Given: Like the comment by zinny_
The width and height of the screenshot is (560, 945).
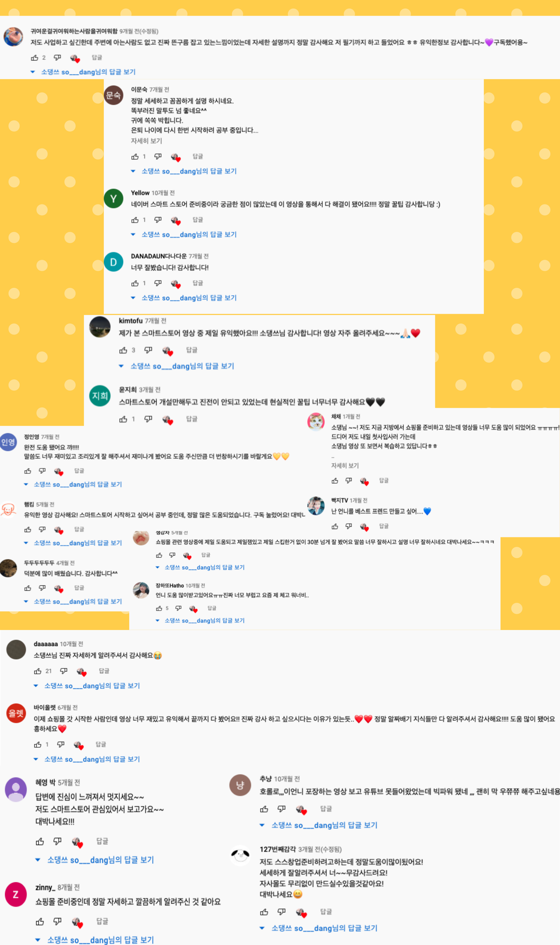Looking at the screenshot, I should [40, 922].
